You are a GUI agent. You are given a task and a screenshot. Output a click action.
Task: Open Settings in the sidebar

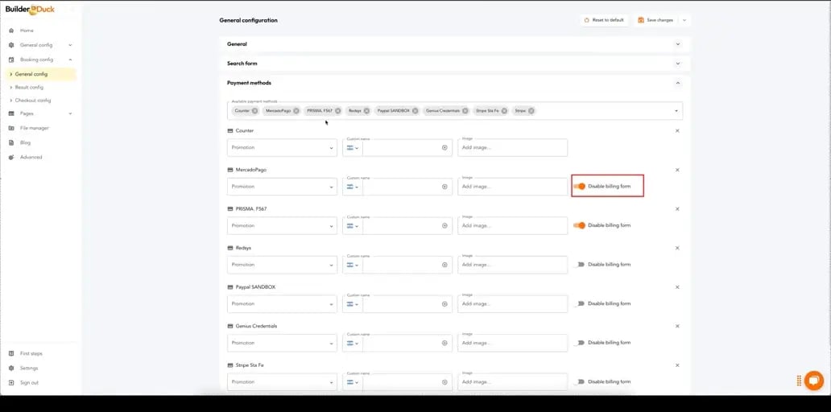pos(29,368)
